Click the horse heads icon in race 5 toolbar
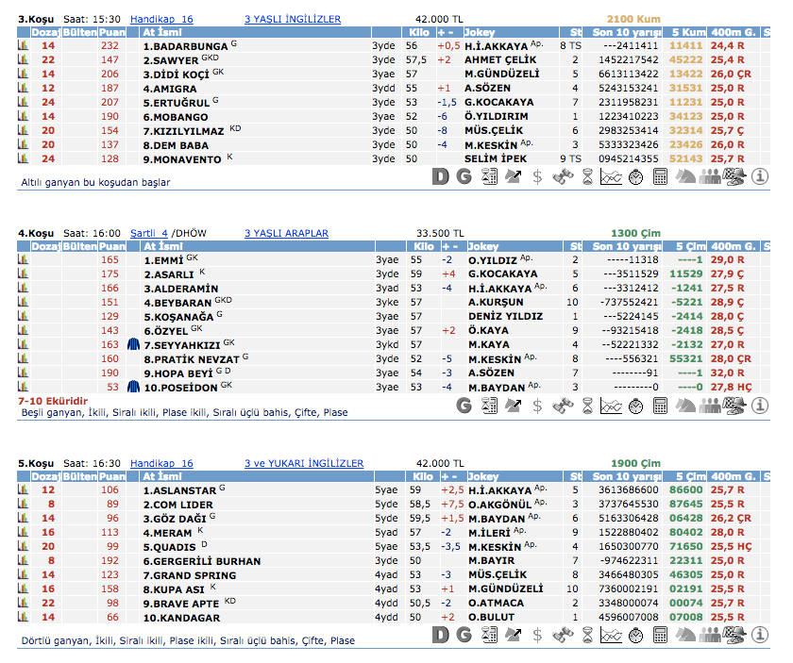 (684, 635)
